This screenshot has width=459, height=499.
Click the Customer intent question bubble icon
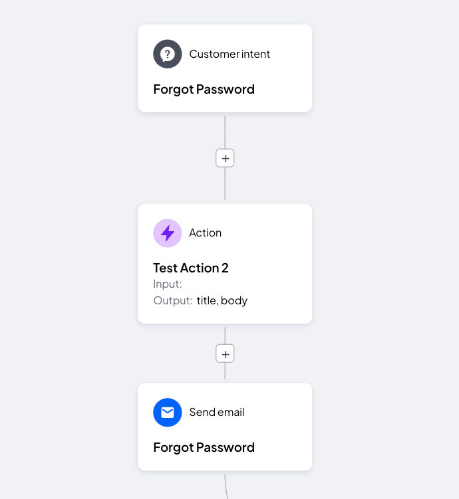tap(167, 54)
